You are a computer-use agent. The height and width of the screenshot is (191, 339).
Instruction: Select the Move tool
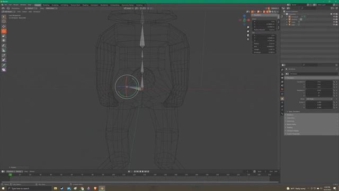(4, 27)
